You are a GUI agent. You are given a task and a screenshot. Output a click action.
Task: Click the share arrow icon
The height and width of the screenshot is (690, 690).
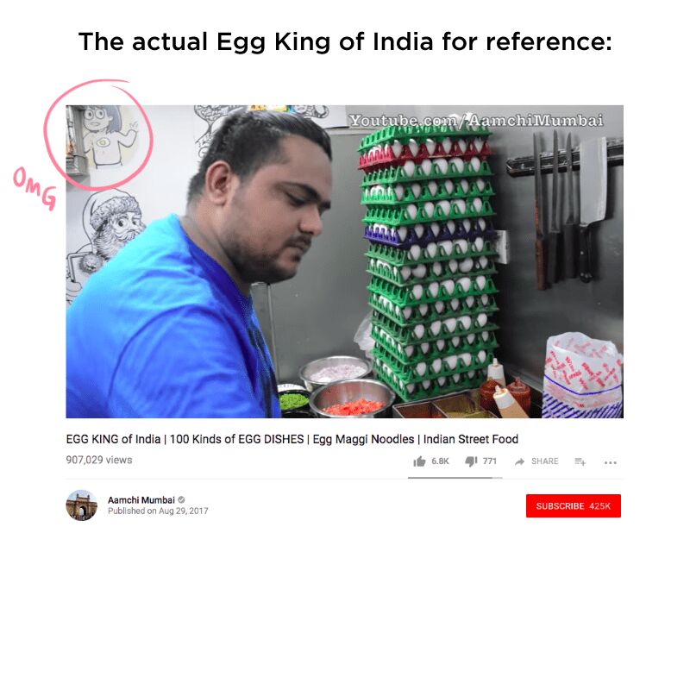(519, 461)
